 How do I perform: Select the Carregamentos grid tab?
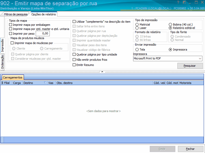(x=13, y=77)
